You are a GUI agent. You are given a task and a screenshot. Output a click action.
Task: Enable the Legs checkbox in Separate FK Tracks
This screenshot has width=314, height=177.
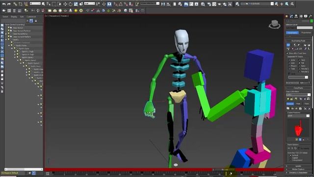coord(289,63)
